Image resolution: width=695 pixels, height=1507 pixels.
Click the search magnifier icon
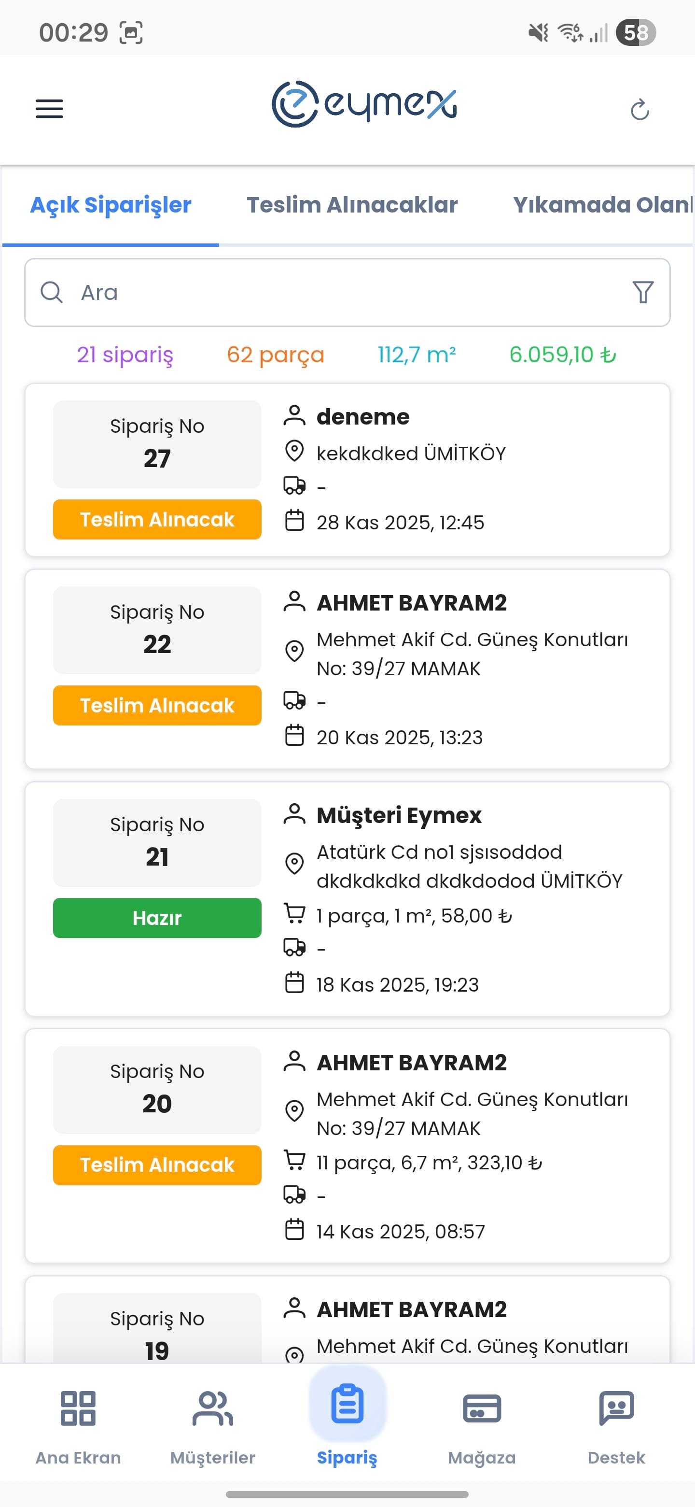[x=52, y=293]
